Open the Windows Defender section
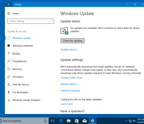Image resolution: width=144 pixels, height=124 pixels. click(23, 46)
